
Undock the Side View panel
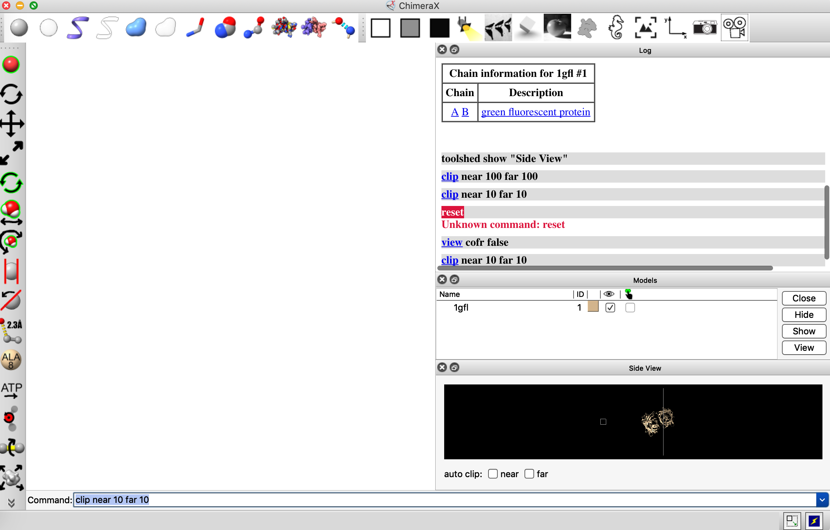pos(454,367)
